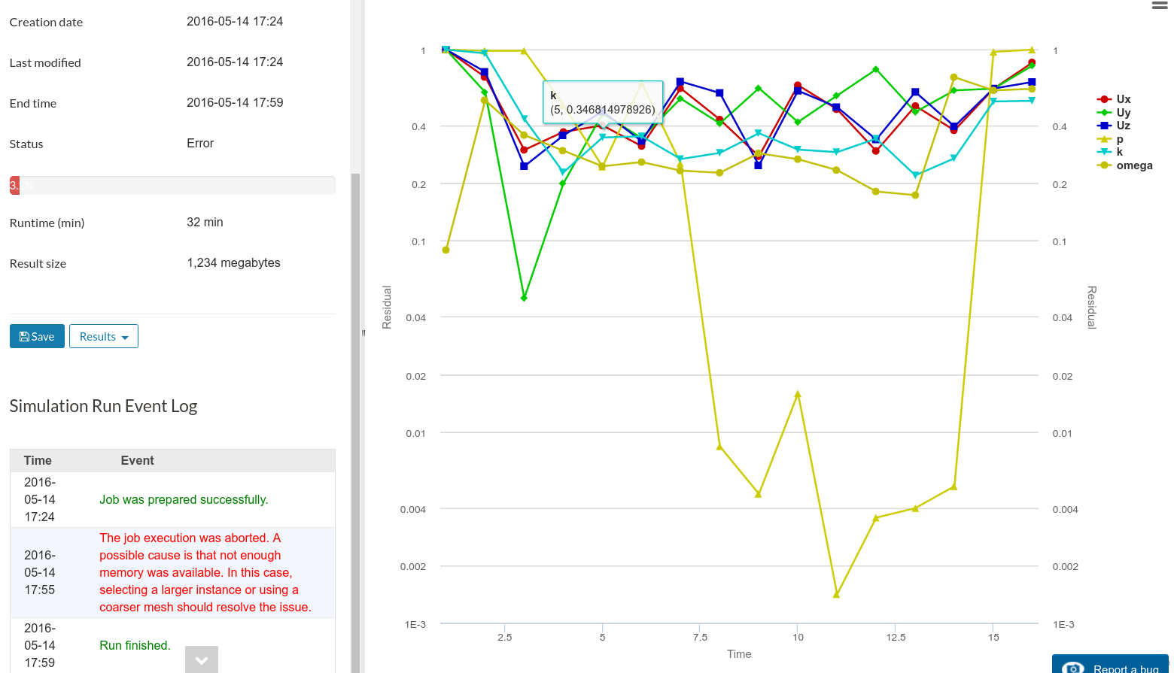The height and width of the screenshot is (673, 1174).
Task: Click the omega first data point
Action: 446,250
